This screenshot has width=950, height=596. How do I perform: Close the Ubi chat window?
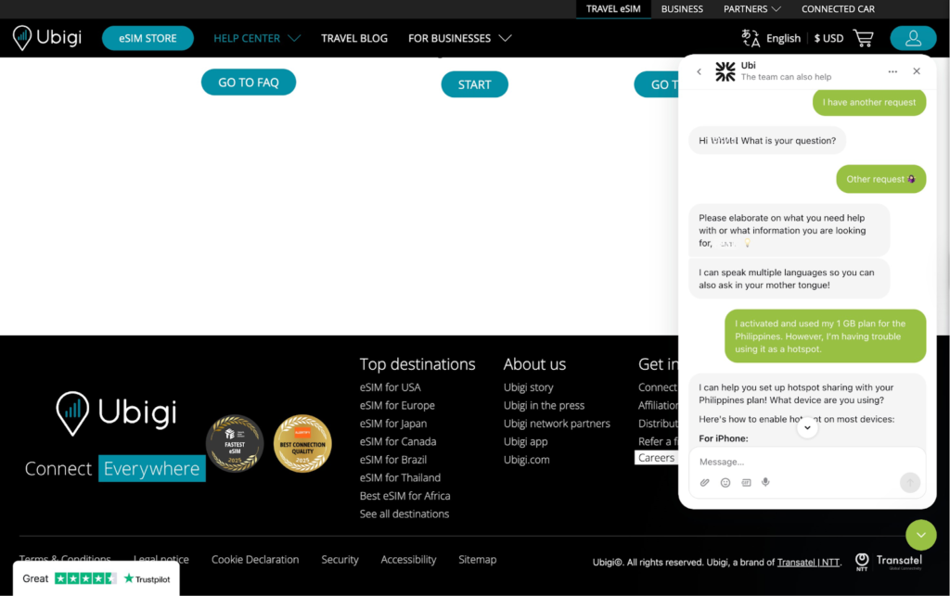coord(917,71)
